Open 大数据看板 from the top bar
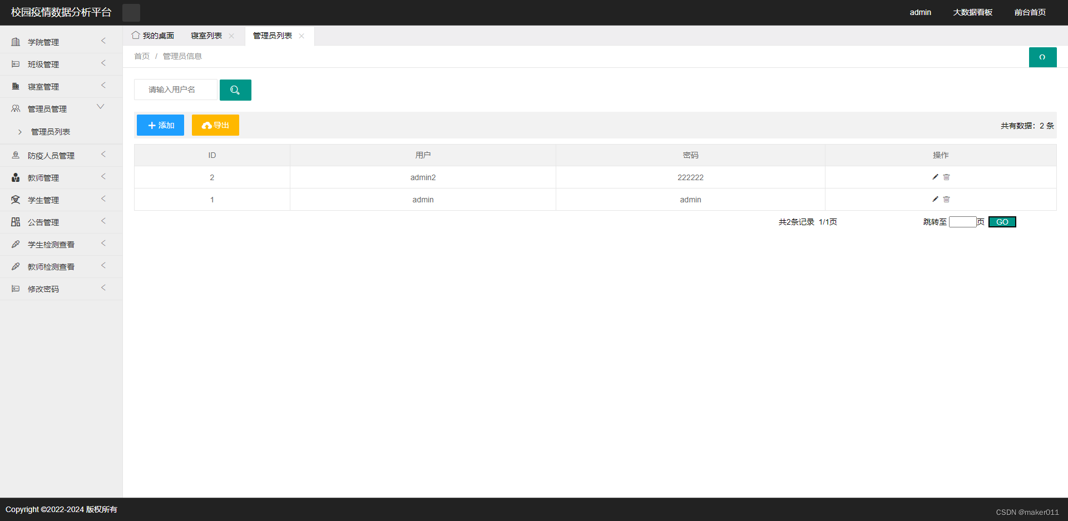 (x=972, y=12)
